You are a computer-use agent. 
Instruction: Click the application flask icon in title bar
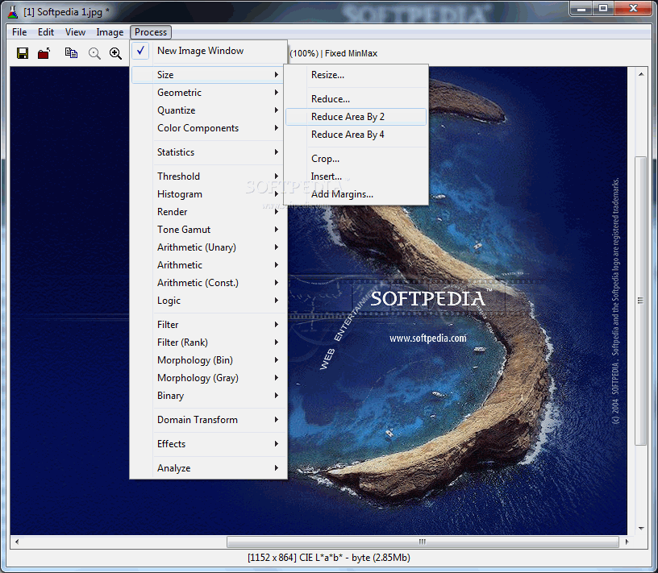click(13, 12)
